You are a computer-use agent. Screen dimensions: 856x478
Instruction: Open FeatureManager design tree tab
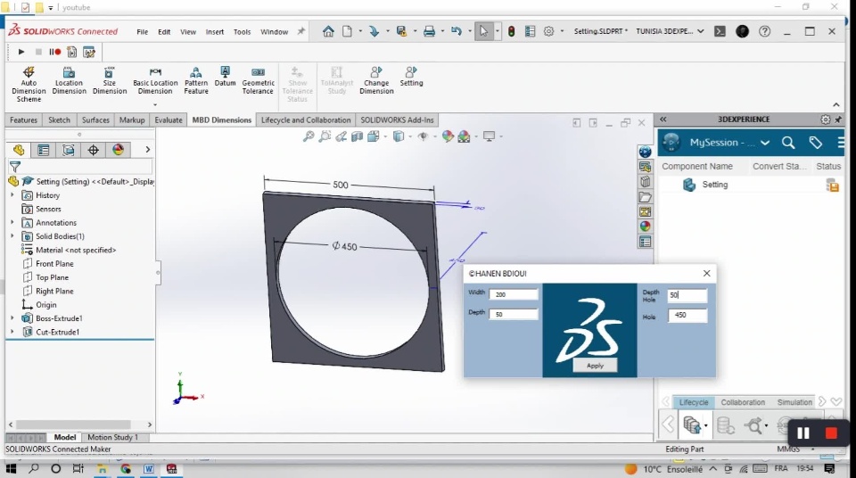click(x=19, y=150)
